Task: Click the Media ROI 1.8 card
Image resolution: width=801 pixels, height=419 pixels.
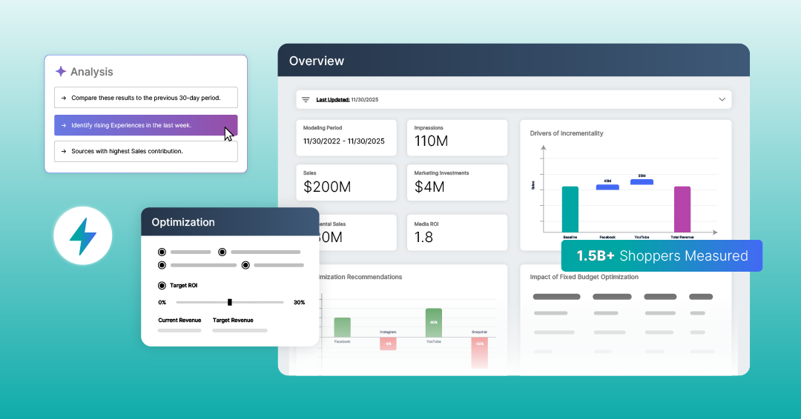Action: (457, 232)
